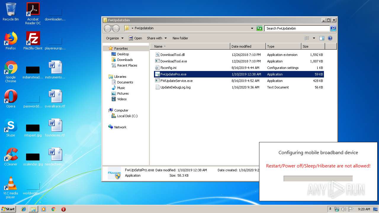
Task: Click the search magnifier icon
Action: [x=333, y=28]
